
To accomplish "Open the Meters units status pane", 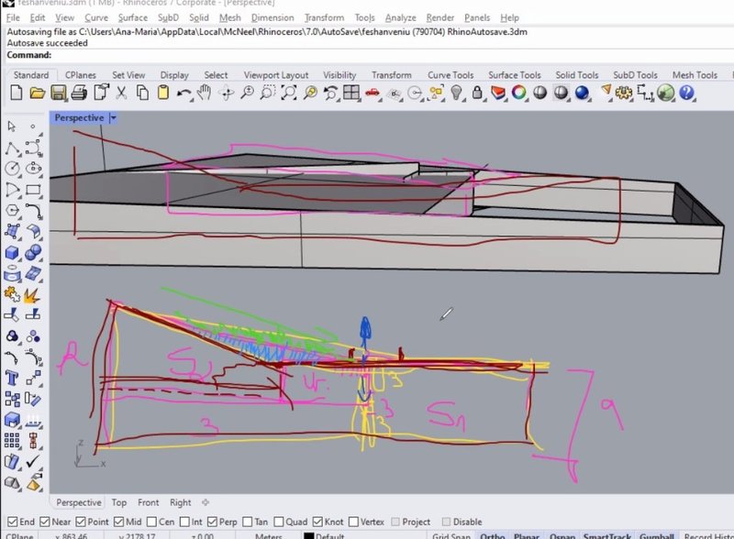I will pos(268,536).
